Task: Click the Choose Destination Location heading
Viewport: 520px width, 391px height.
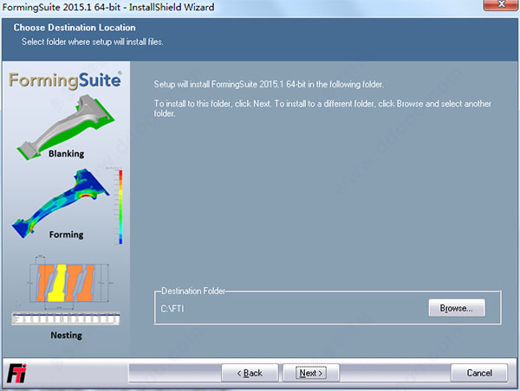Action: [x=75, y=28]
